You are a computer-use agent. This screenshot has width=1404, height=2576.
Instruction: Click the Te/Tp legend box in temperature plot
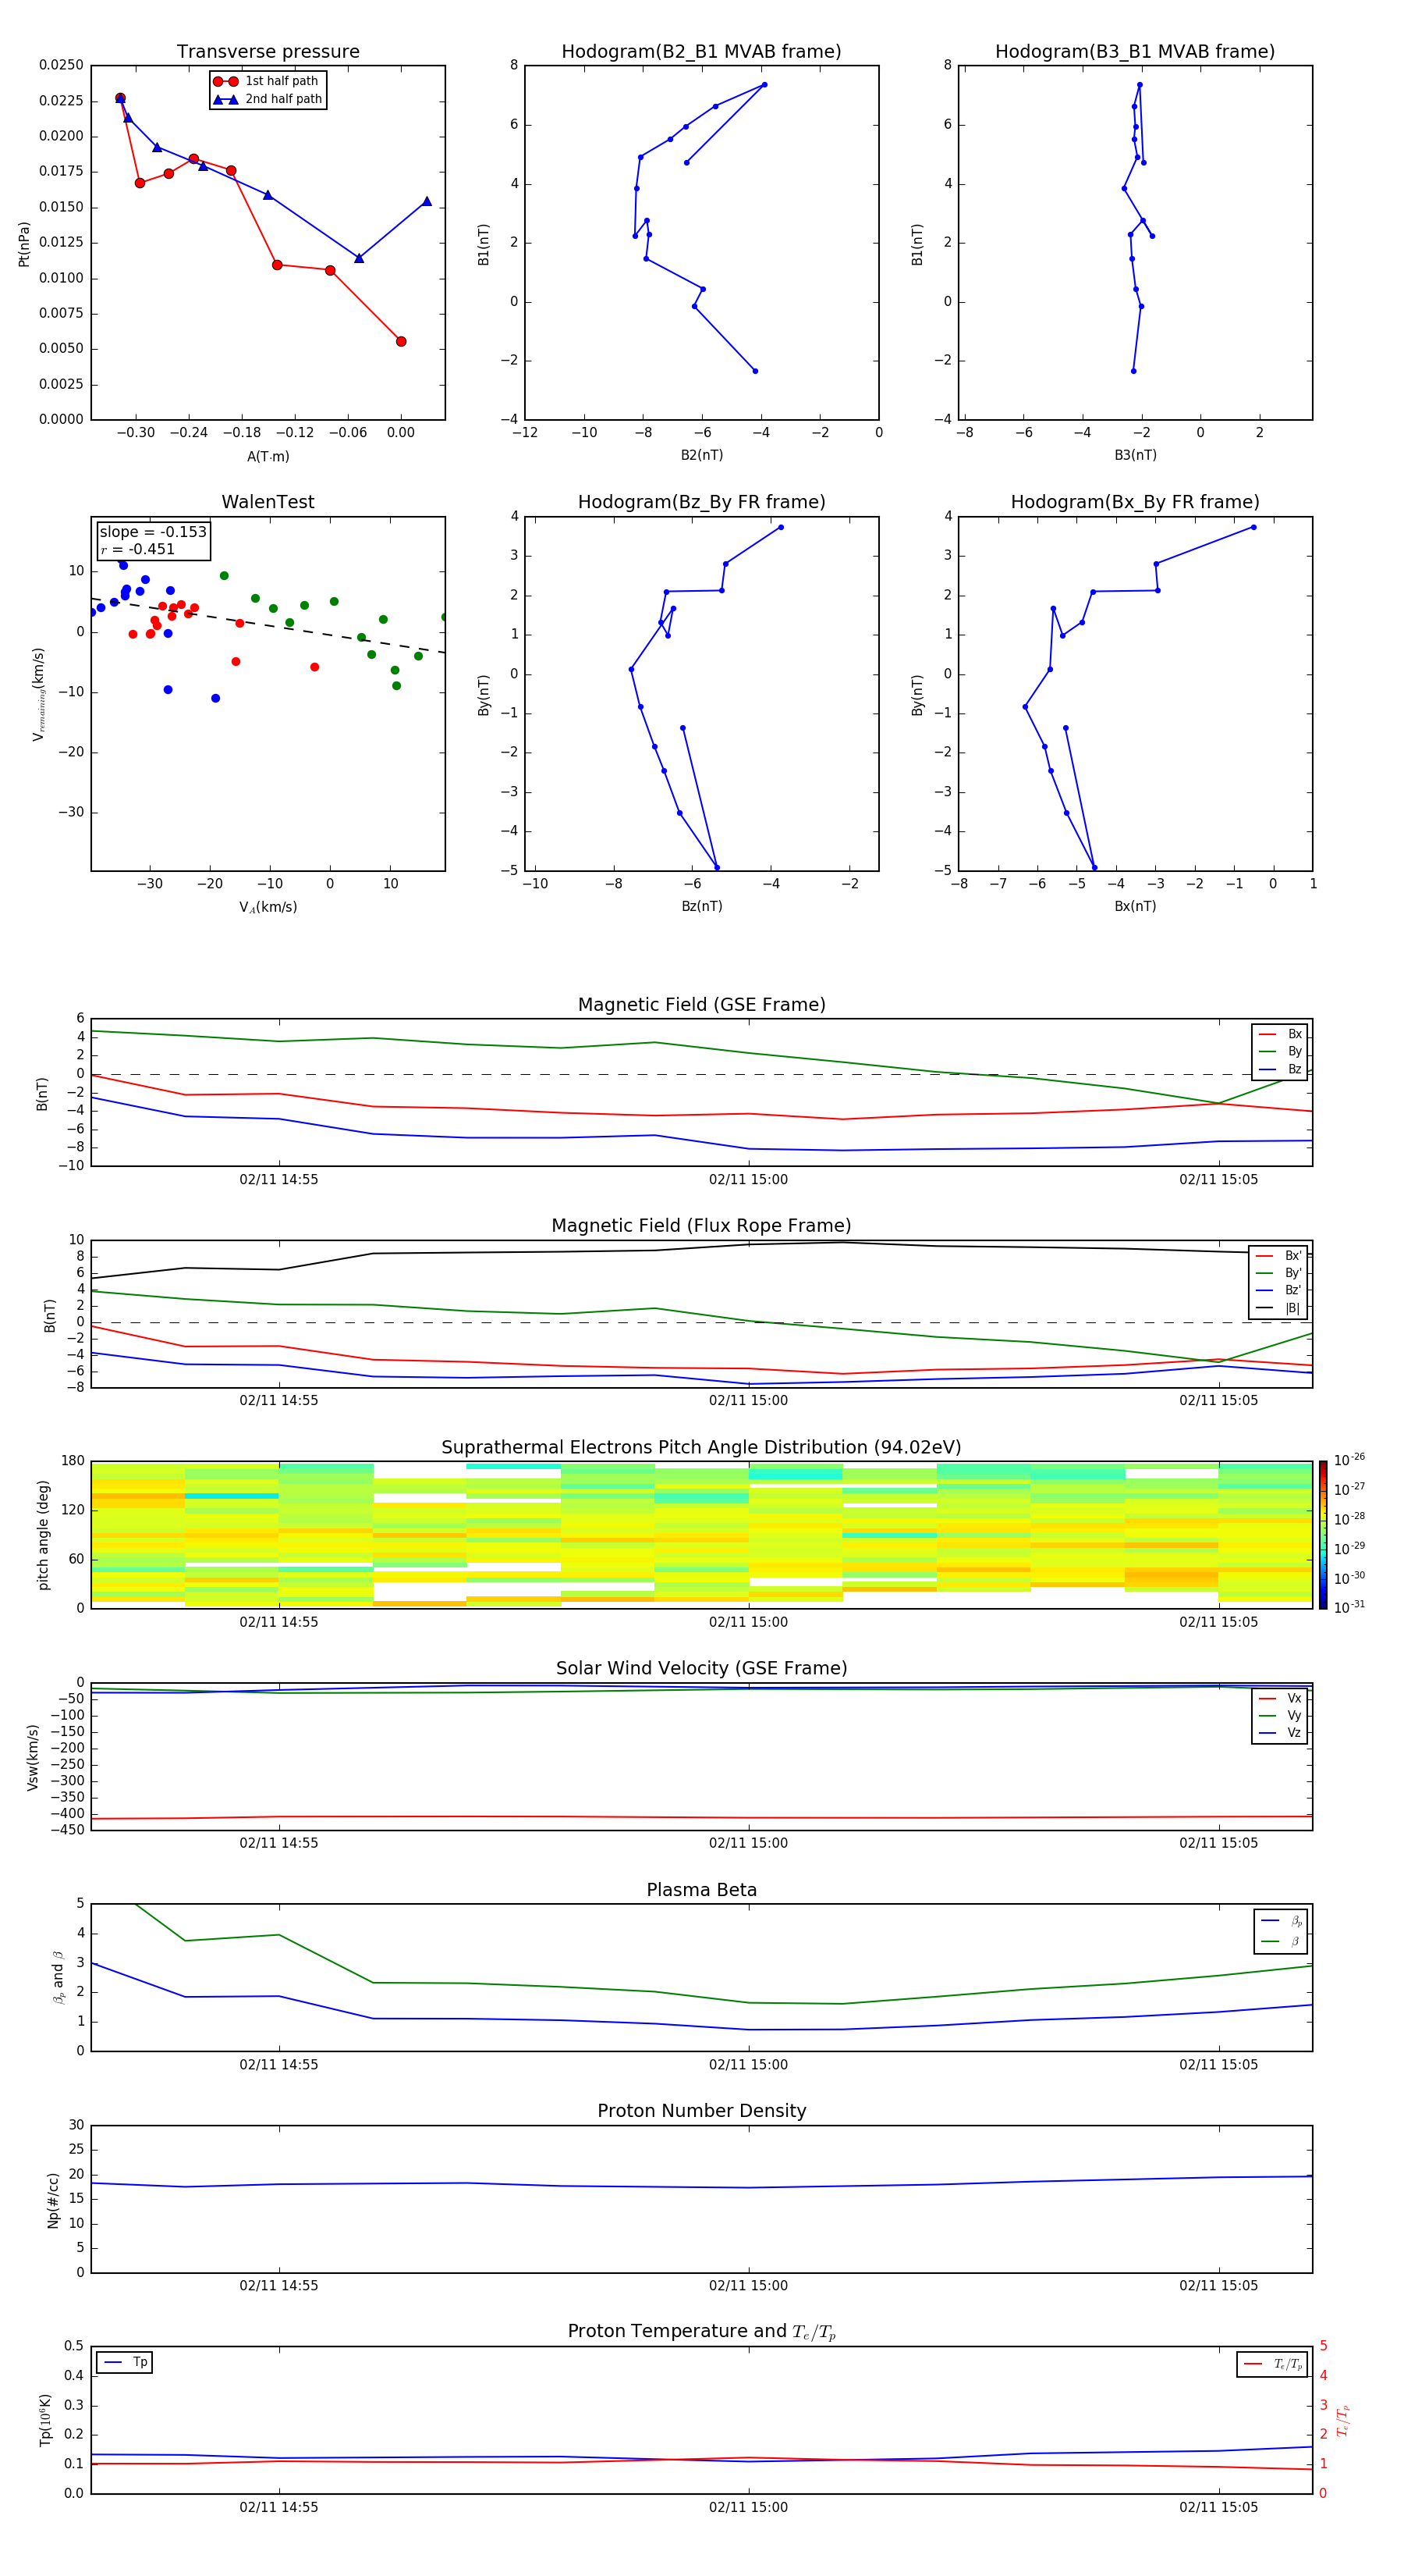1272,2364
